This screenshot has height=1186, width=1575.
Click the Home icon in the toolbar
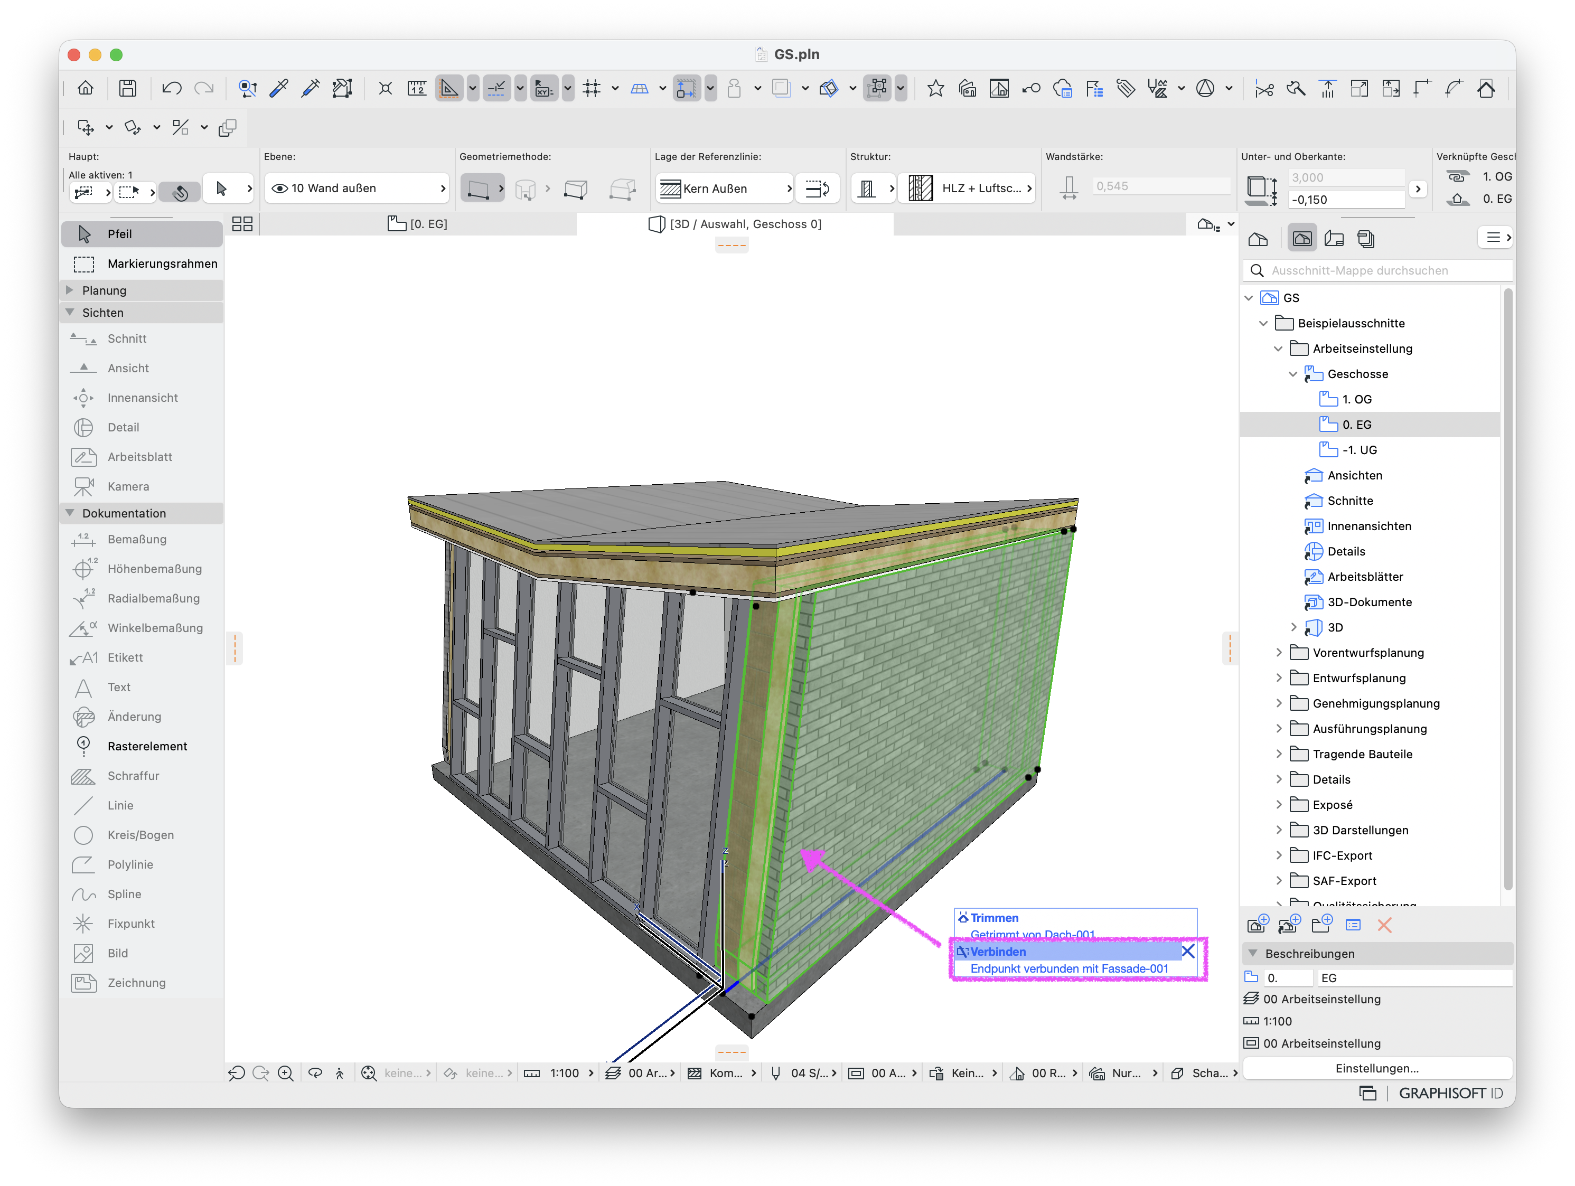coord(86,88)
